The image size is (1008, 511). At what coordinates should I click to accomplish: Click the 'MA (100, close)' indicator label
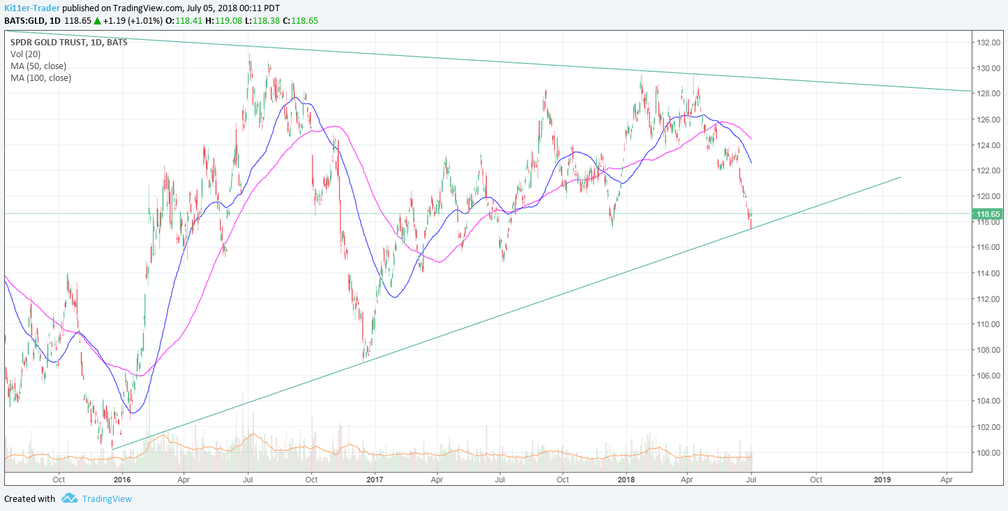coord(40,77)
